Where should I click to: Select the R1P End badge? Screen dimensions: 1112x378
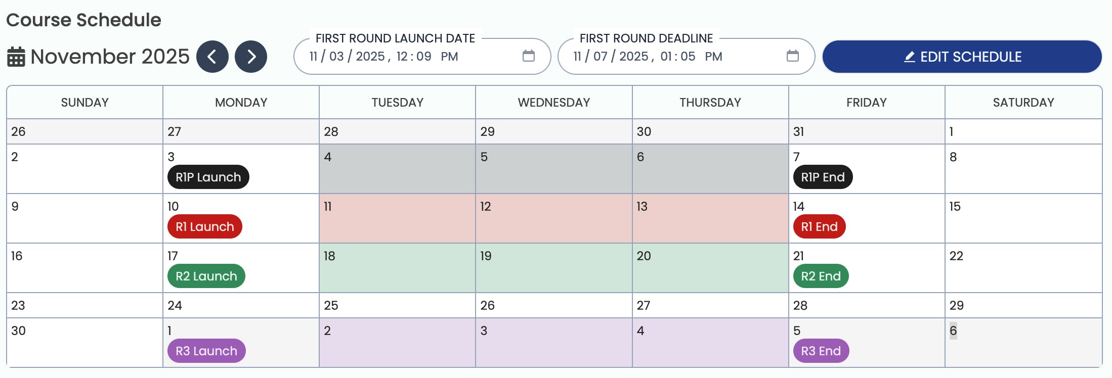pyautogui.click(x=822, y=177)
